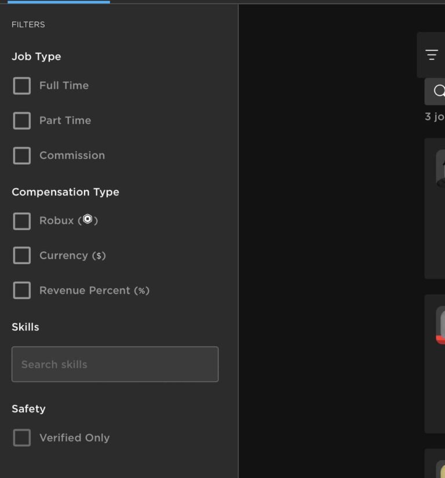Toggle the Revenue Percent (%) filter
Image resolution: width=445 pixels, height=478 pixels.
[21, 290]
